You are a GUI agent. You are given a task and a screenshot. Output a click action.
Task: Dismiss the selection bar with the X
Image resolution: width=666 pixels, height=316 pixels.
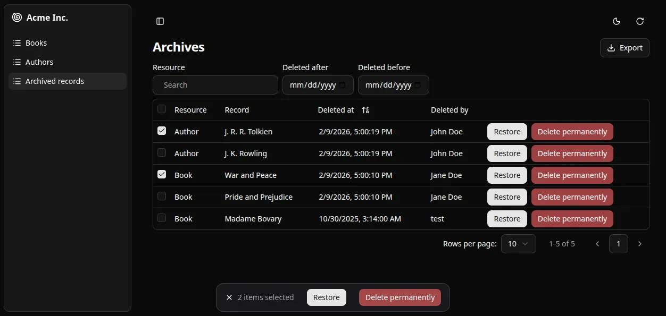[229, 297]
